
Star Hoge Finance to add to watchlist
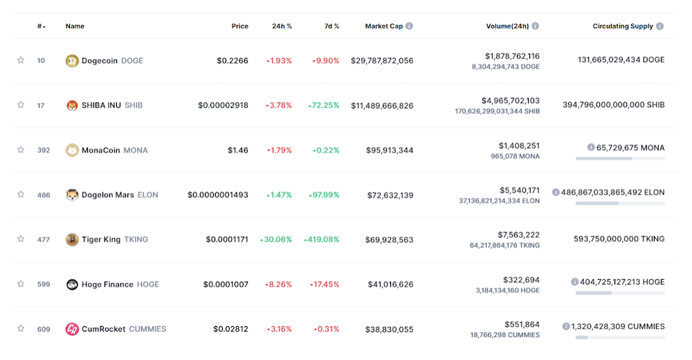pos(21,284)
